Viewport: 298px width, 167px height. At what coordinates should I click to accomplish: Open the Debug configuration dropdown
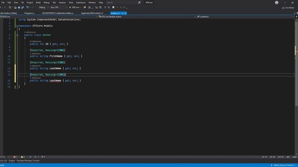click(x=43, y=7)
